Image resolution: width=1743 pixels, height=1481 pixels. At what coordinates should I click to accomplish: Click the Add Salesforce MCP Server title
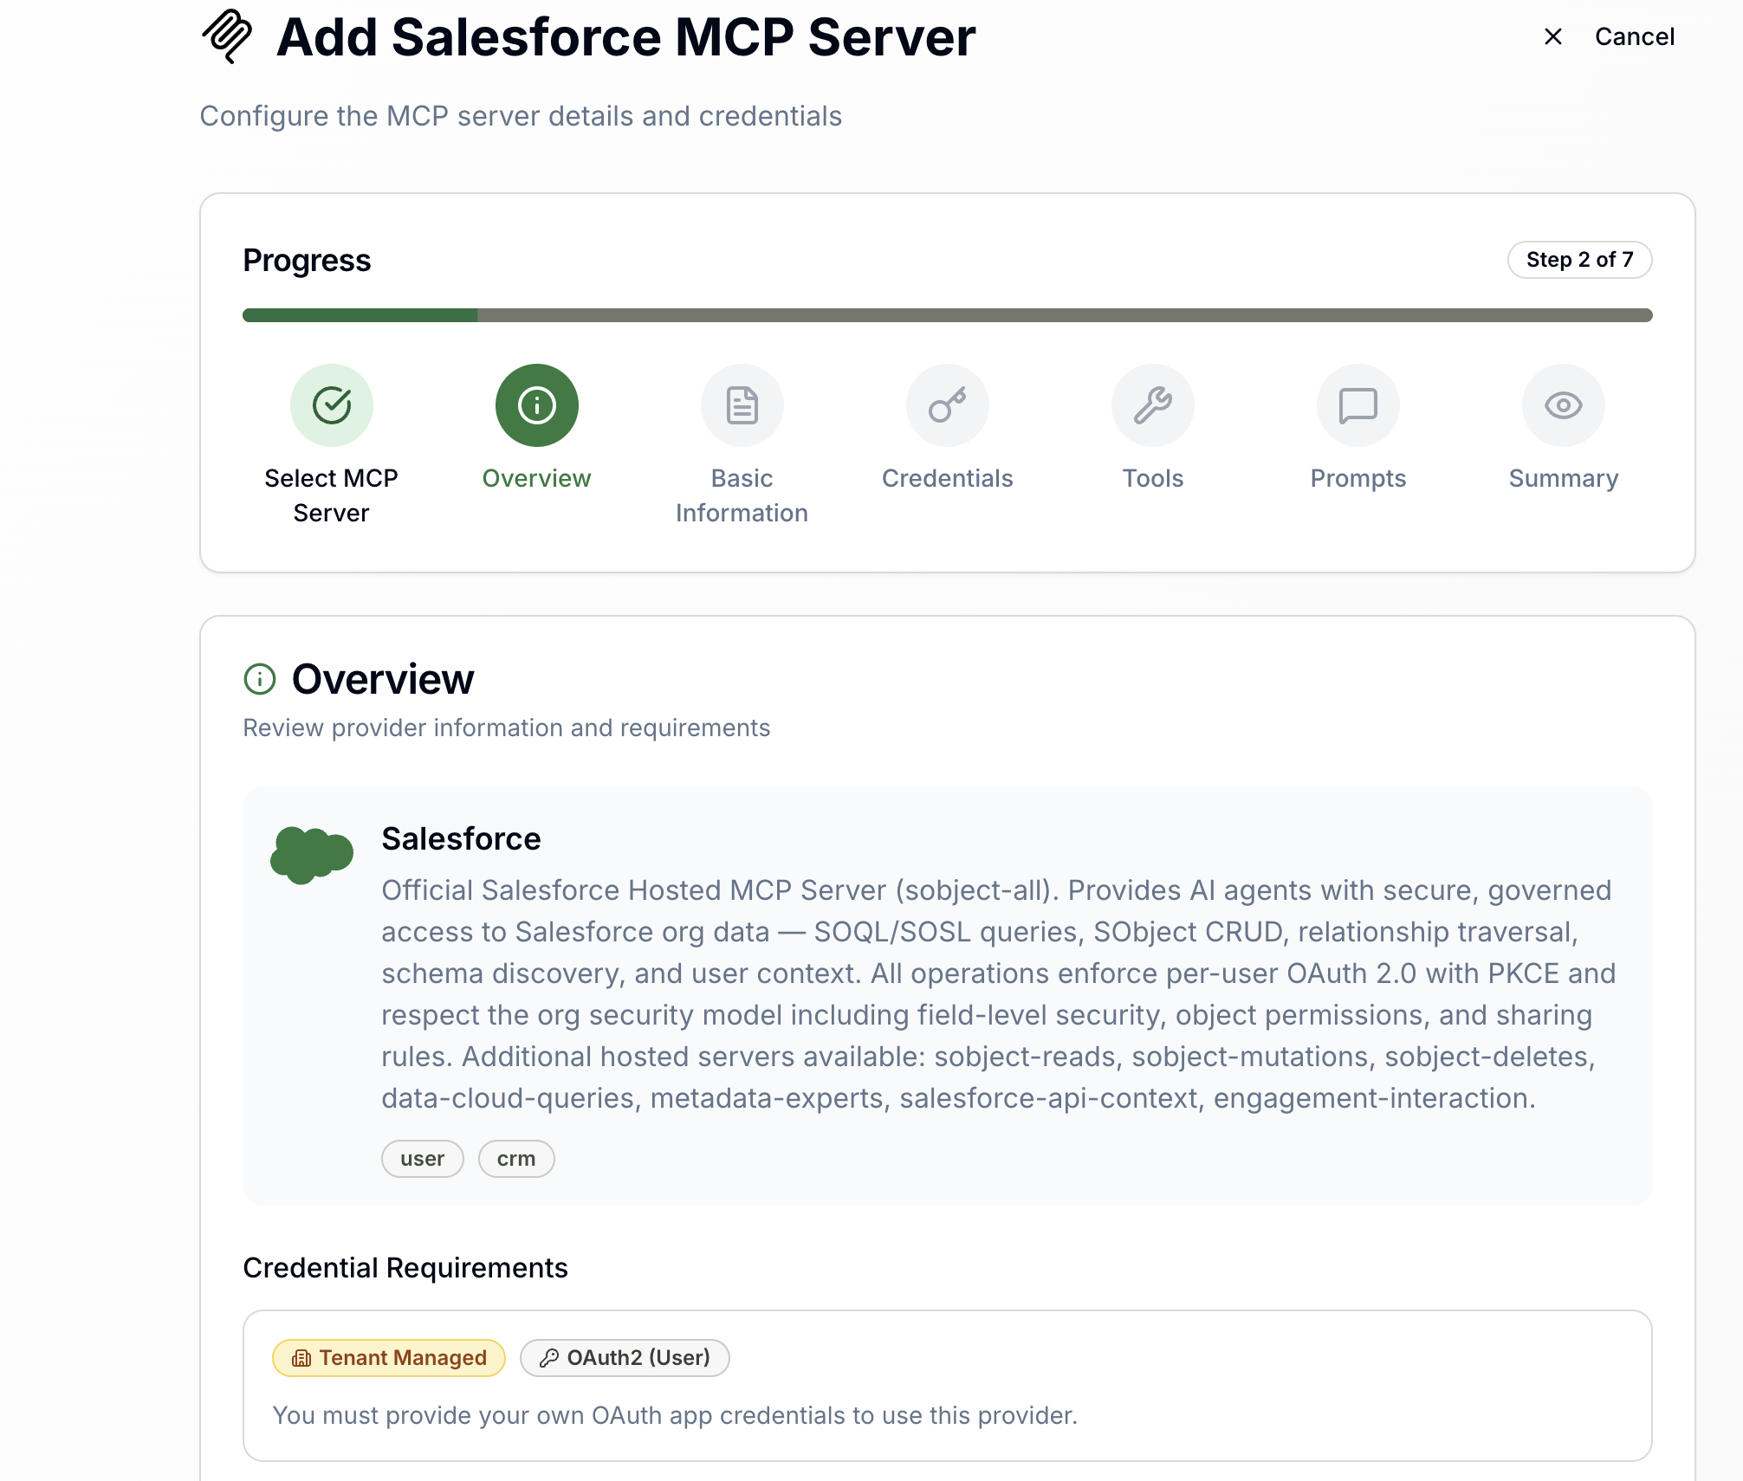pos(626,37)
